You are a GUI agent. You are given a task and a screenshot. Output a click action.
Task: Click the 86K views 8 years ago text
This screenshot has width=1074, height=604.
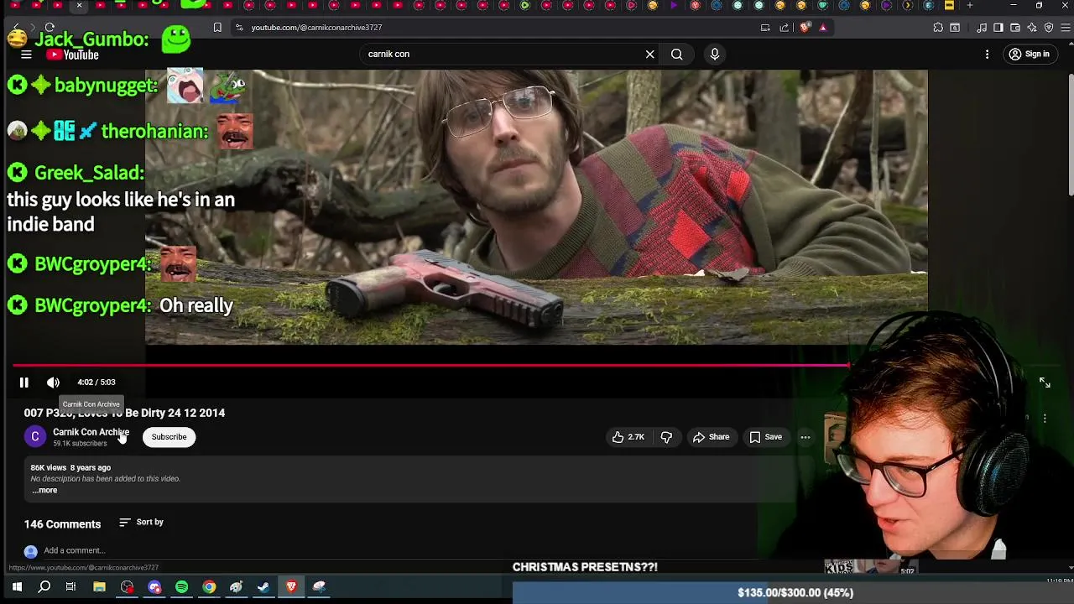point(70,468)
